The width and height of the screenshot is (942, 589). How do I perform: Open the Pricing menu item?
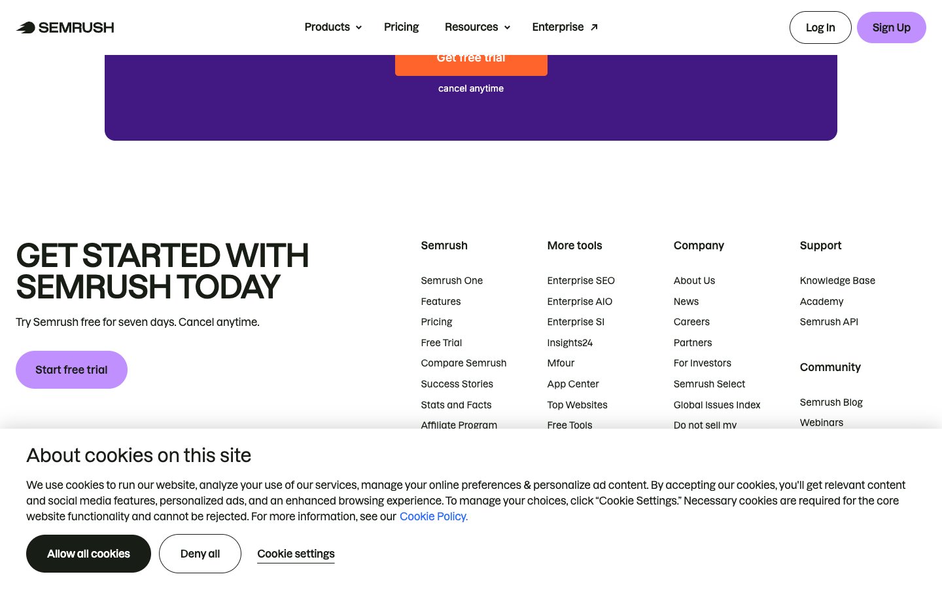click(x=401, y=27)
